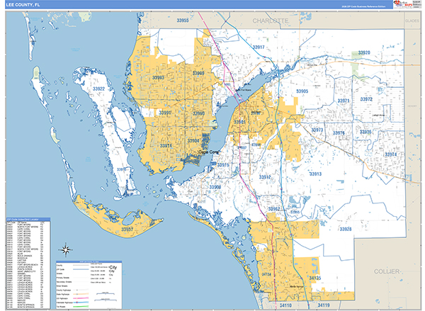Click the Cape Coral city label
This screenshot has width=425, height=311.
(208, 152)
